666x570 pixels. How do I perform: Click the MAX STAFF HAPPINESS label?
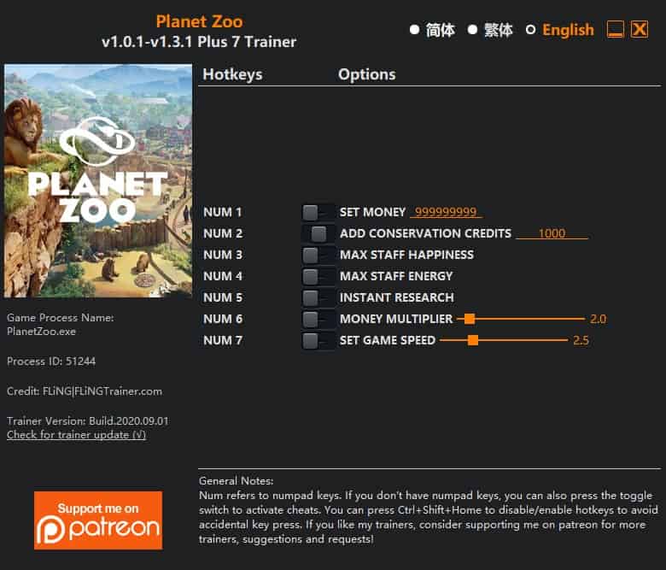pyautogui.click(x=406, y=255)
